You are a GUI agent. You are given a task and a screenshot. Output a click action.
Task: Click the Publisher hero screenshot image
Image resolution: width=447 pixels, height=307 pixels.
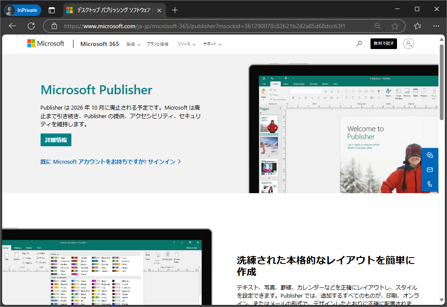click(x=344, y=129)
